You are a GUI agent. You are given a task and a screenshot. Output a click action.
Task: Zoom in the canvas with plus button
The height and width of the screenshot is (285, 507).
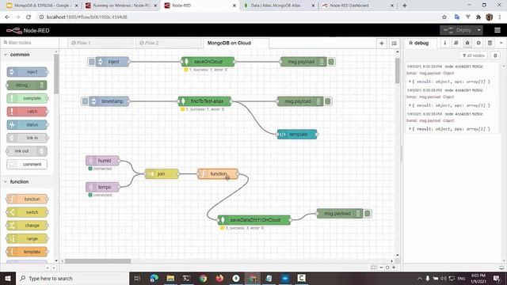tap(394, 268)
